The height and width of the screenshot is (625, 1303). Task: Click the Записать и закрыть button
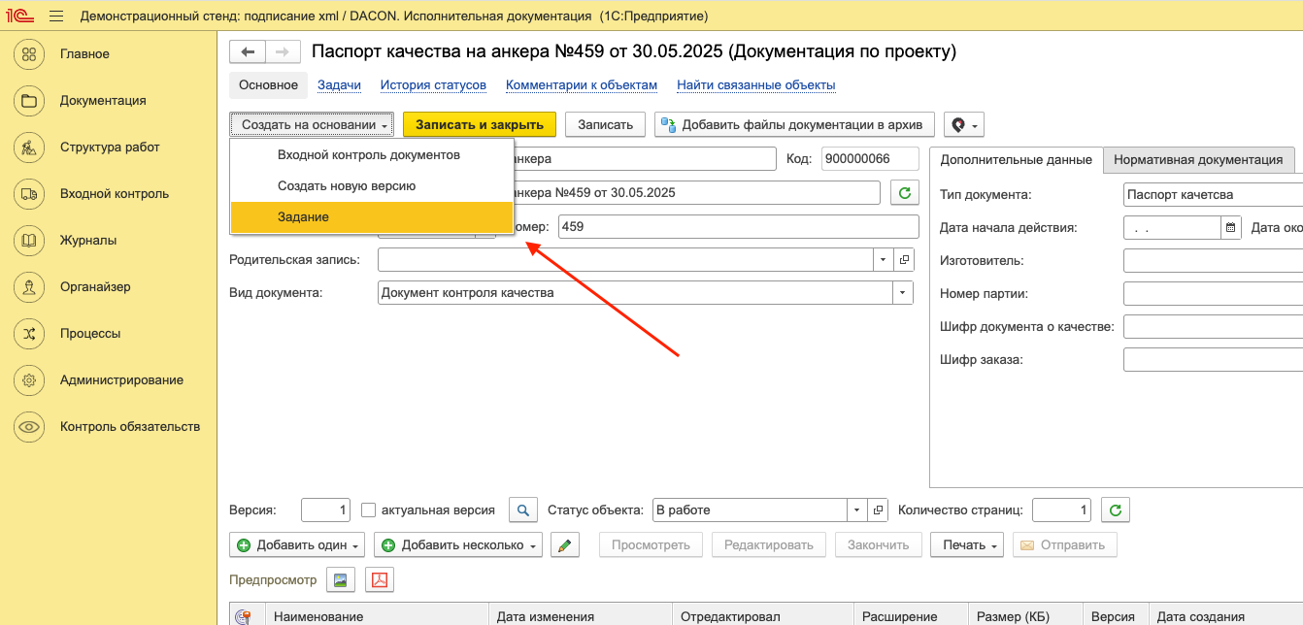pos(480,124)
